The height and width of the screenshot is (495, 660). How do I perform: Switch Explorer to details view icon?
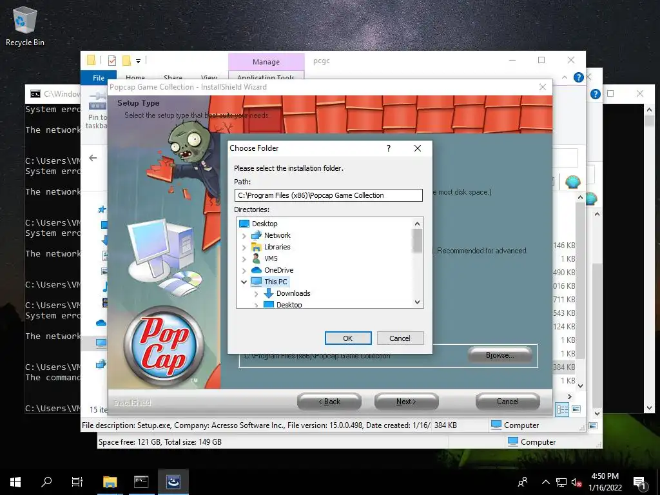click(x=562, y=409)
